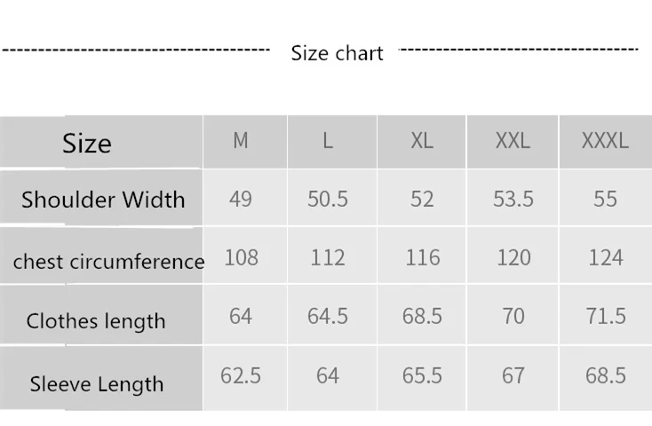Click sleeve length value 62.5 for M
The image size is (652, 426).
(x=241, y=375)
